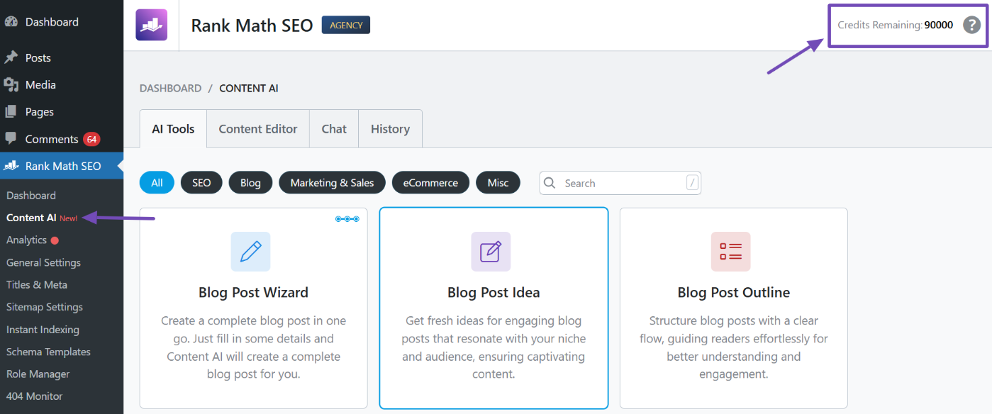Filter tools by SEO category
The width and height of the screenshot is (992, 414).
click(x=201, y=183)
